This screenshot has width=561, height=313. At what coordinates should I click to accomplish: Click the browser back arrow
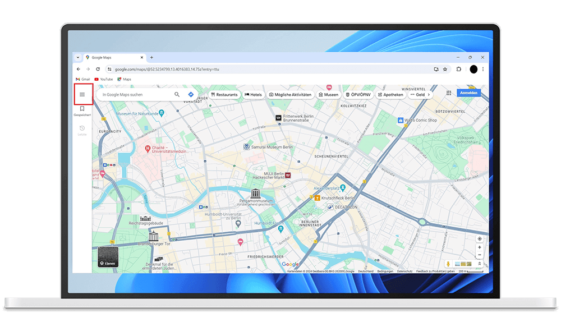(79, 69)
